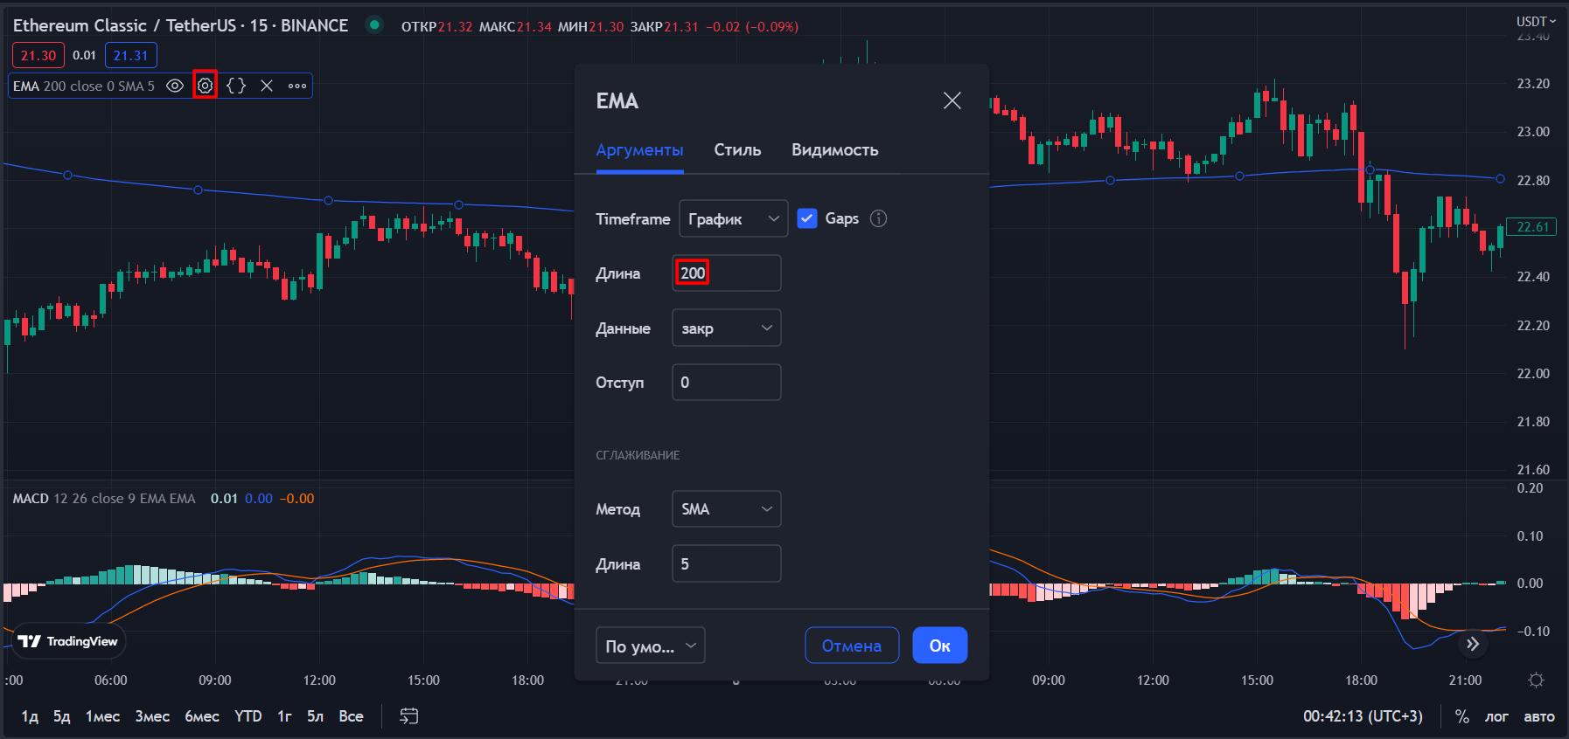Open EMA indicator settings gear

click(205, 86)
